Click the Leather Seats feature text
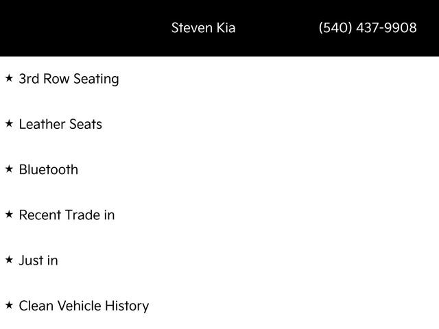Image resolution: width=439 pixels, height=329 pixels. pos(60,124)
